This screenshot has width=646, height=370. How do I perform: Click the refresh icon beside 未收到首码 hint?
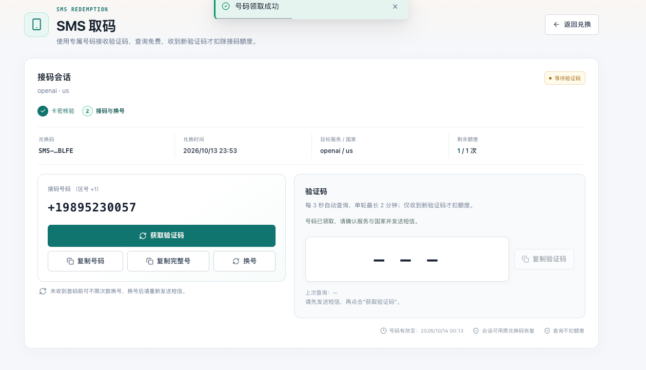click(43, 291)
